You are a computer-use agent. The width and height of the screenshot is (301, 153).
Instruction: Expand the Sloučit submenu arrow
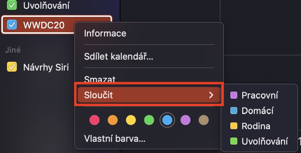211,95
